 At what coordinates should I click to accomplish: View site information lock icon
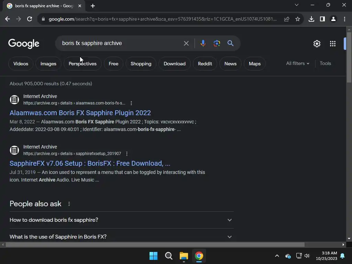pos(43,19)
